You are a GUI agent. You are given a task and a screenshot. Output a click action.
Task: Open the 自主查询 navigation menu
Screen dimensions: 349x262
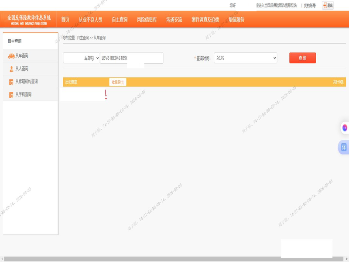pyautogui.click(x=120, y=20)
